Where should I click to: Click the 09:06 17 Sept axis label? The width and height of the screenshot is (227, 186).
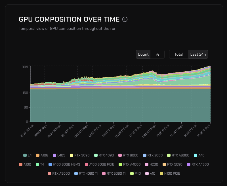click(x=149, y=131)
